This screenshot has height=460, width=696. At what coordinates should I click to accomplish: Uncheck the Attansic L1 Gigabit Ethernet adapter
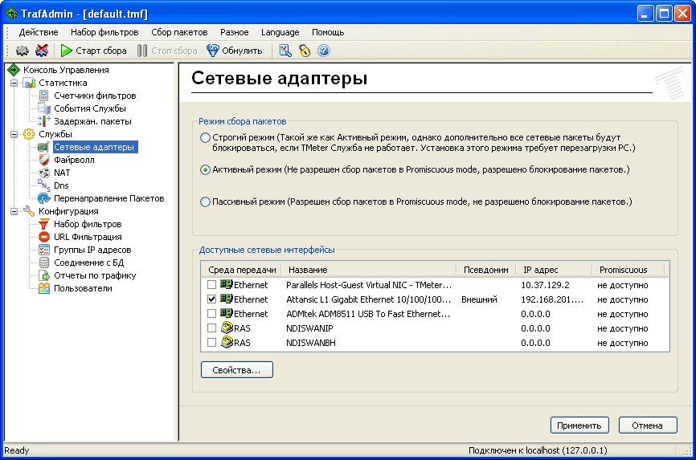pyautogui.click(x=212, y=299)
